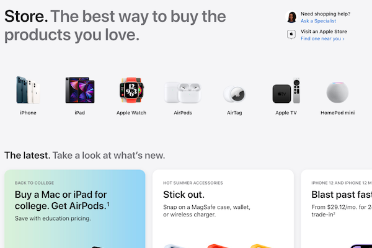Click the iPhone text label
The height and width of the screenshot is (248, 372).
[x=28, y=113]
